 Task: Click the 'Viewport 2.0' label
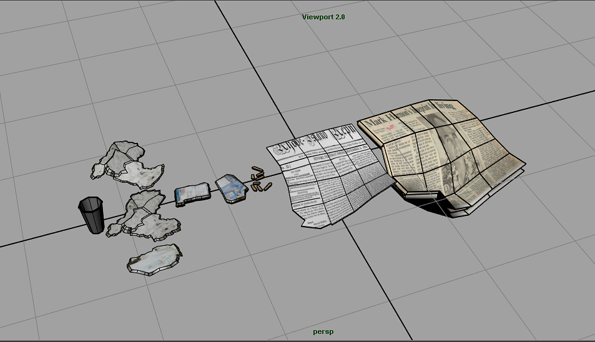[323, 17]
